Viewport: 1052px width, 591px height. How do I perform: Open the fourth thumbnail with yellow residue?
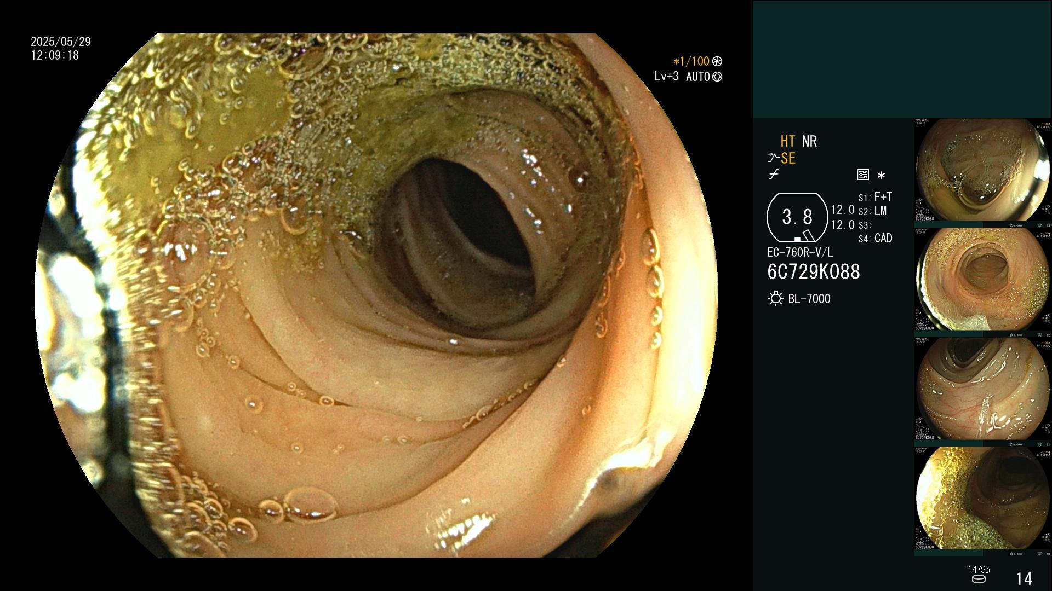coord(983,499)
